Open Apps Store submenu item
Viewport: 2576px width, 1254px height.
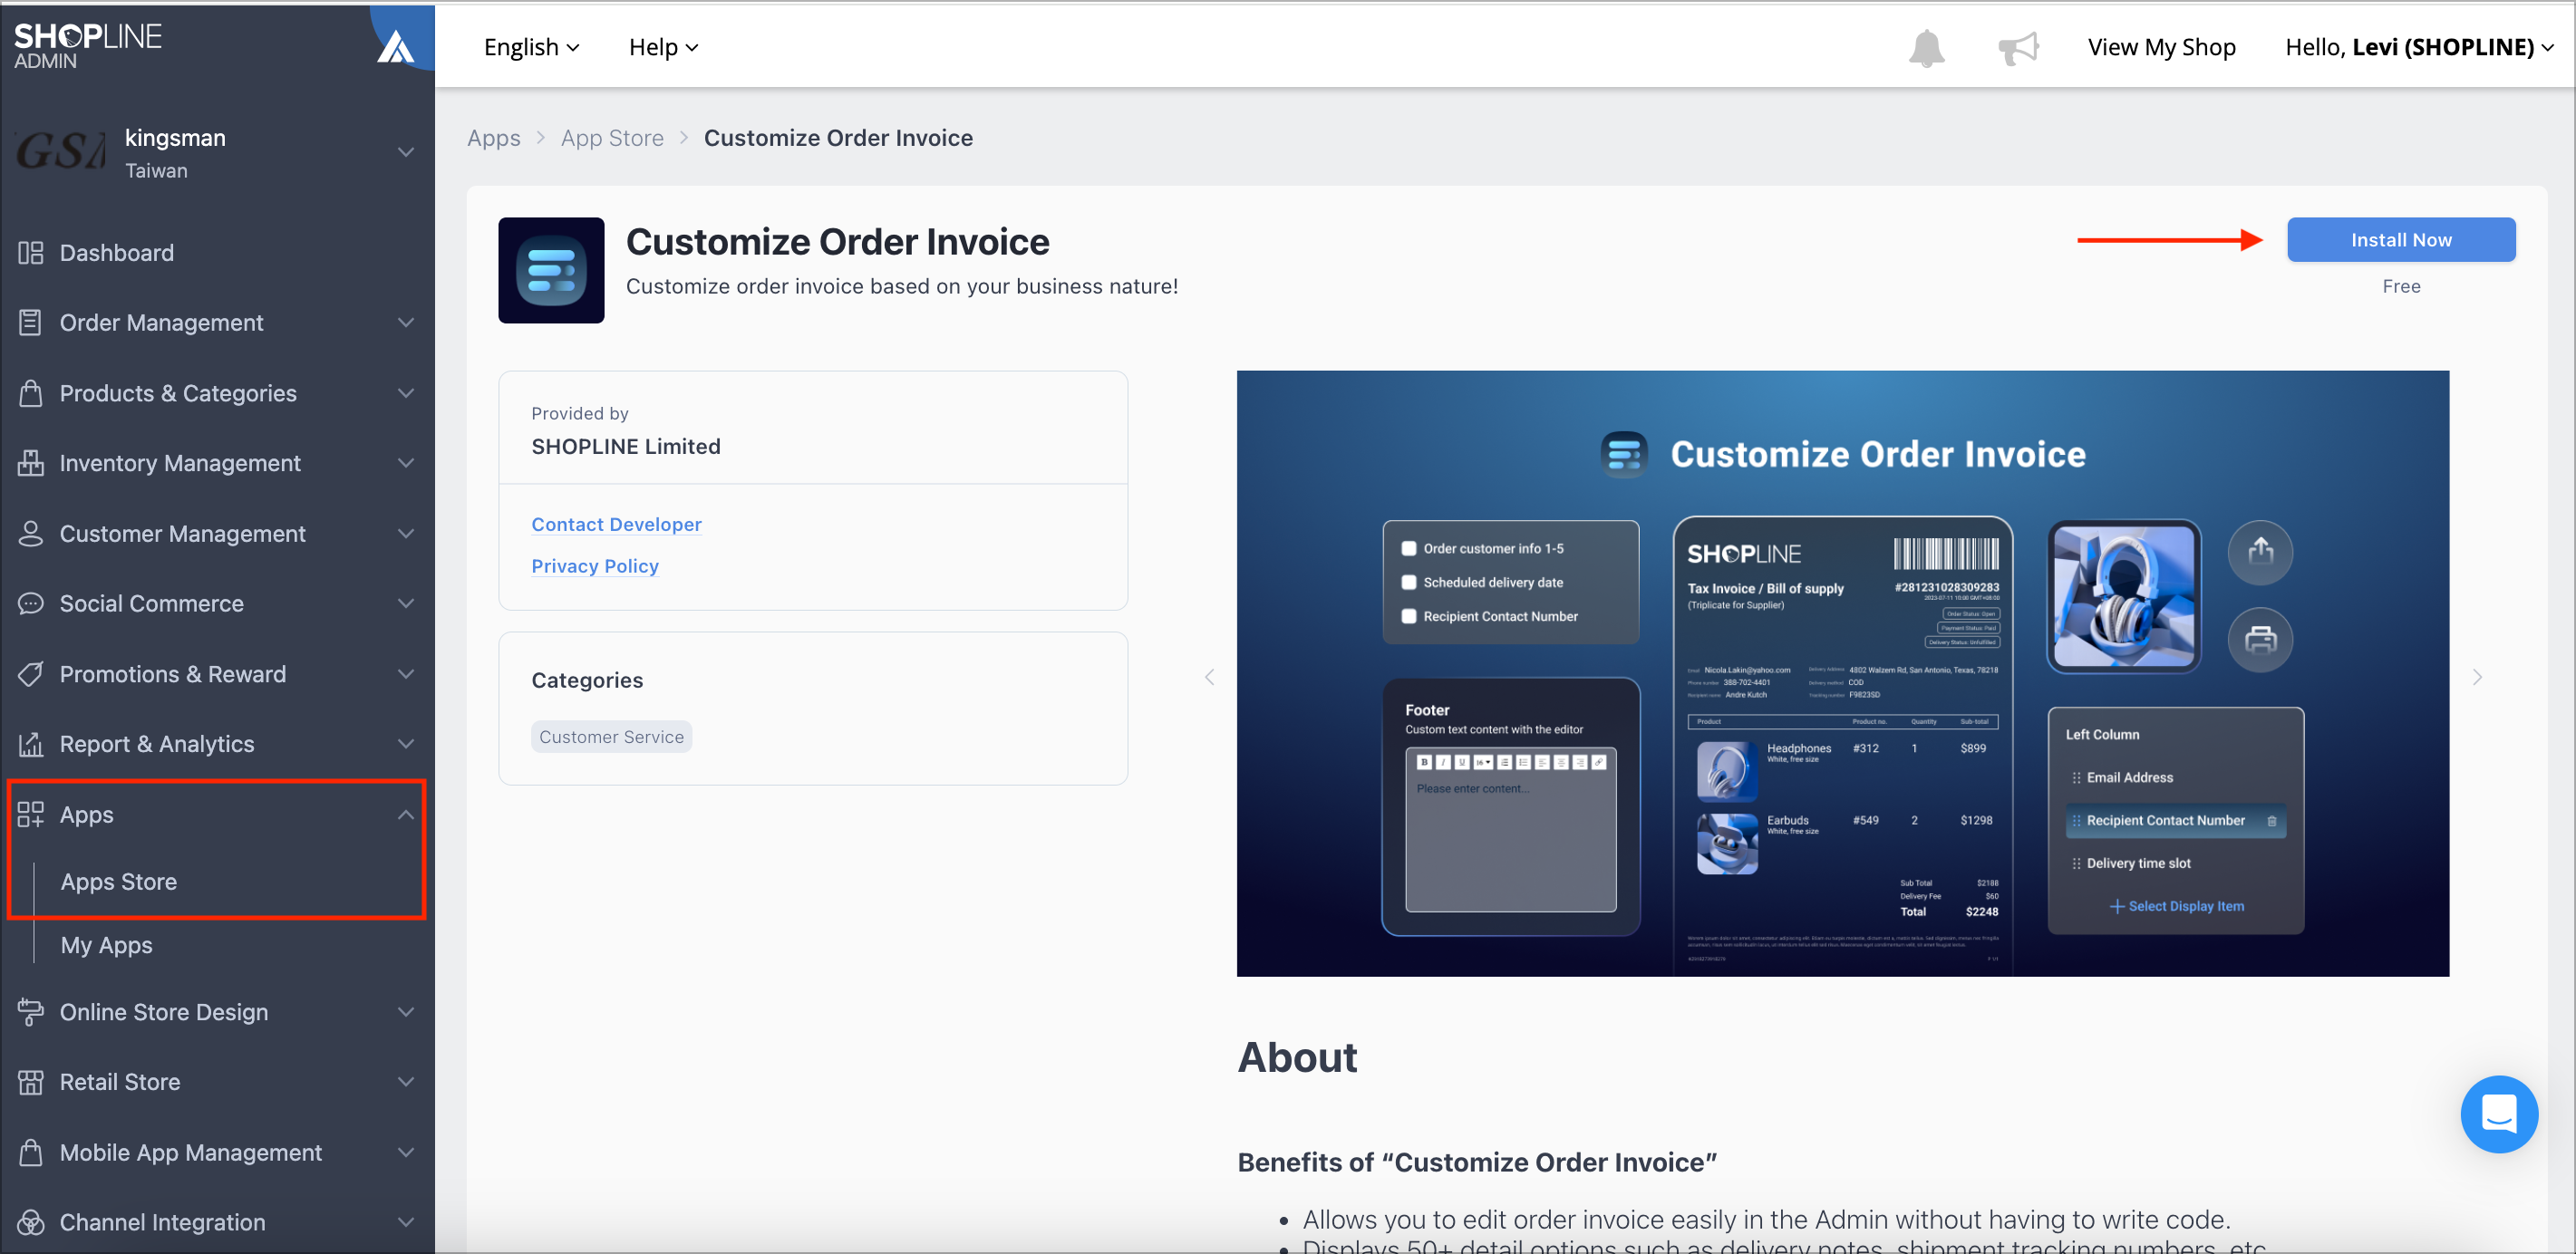click(119, 881)
